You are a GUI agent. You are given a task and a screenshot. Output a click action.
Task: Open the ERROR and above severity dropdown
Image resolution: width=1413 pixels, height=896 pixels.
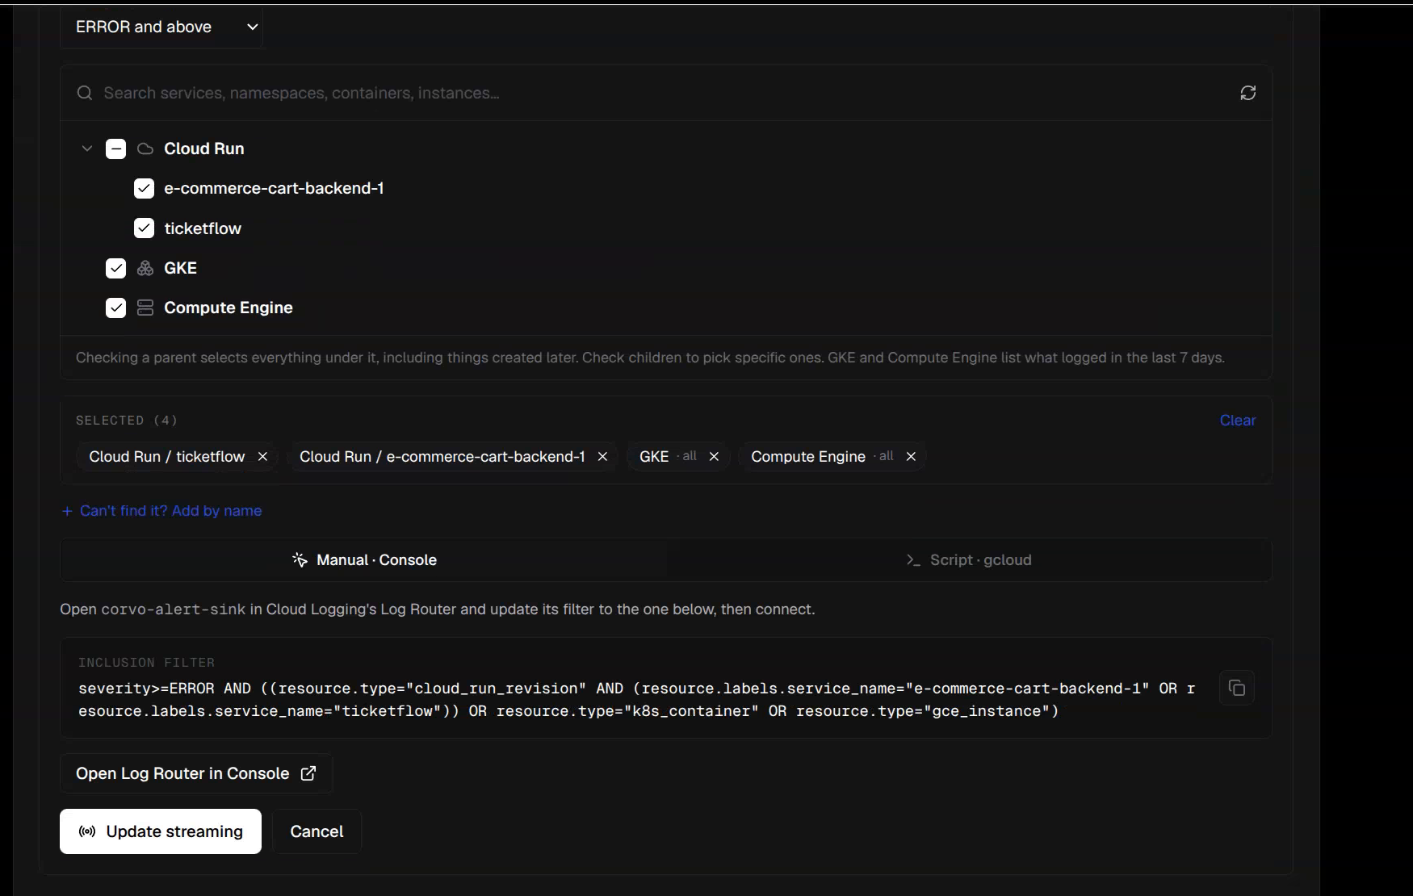[161, 27]
